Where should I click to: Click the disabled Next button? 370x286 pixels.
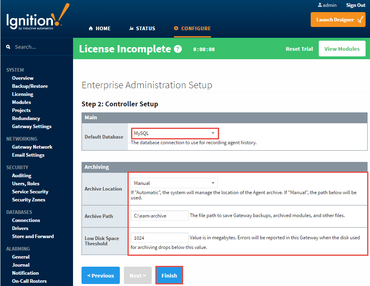point(138,276)
